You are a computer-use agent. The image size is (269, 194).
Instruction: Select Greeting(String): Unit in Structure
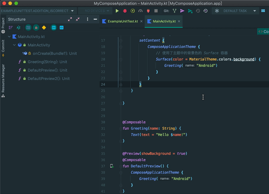tap(48, 62)
